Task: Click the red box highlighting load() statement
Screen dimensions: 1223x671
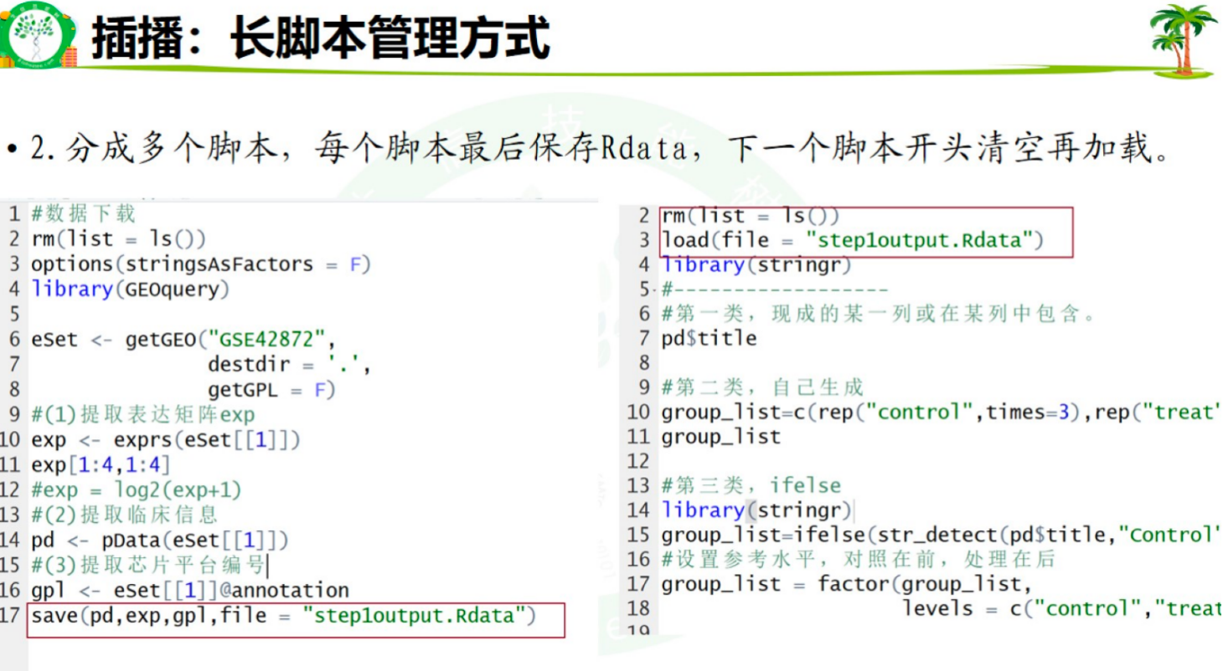Action: click(x=863, y=228)
